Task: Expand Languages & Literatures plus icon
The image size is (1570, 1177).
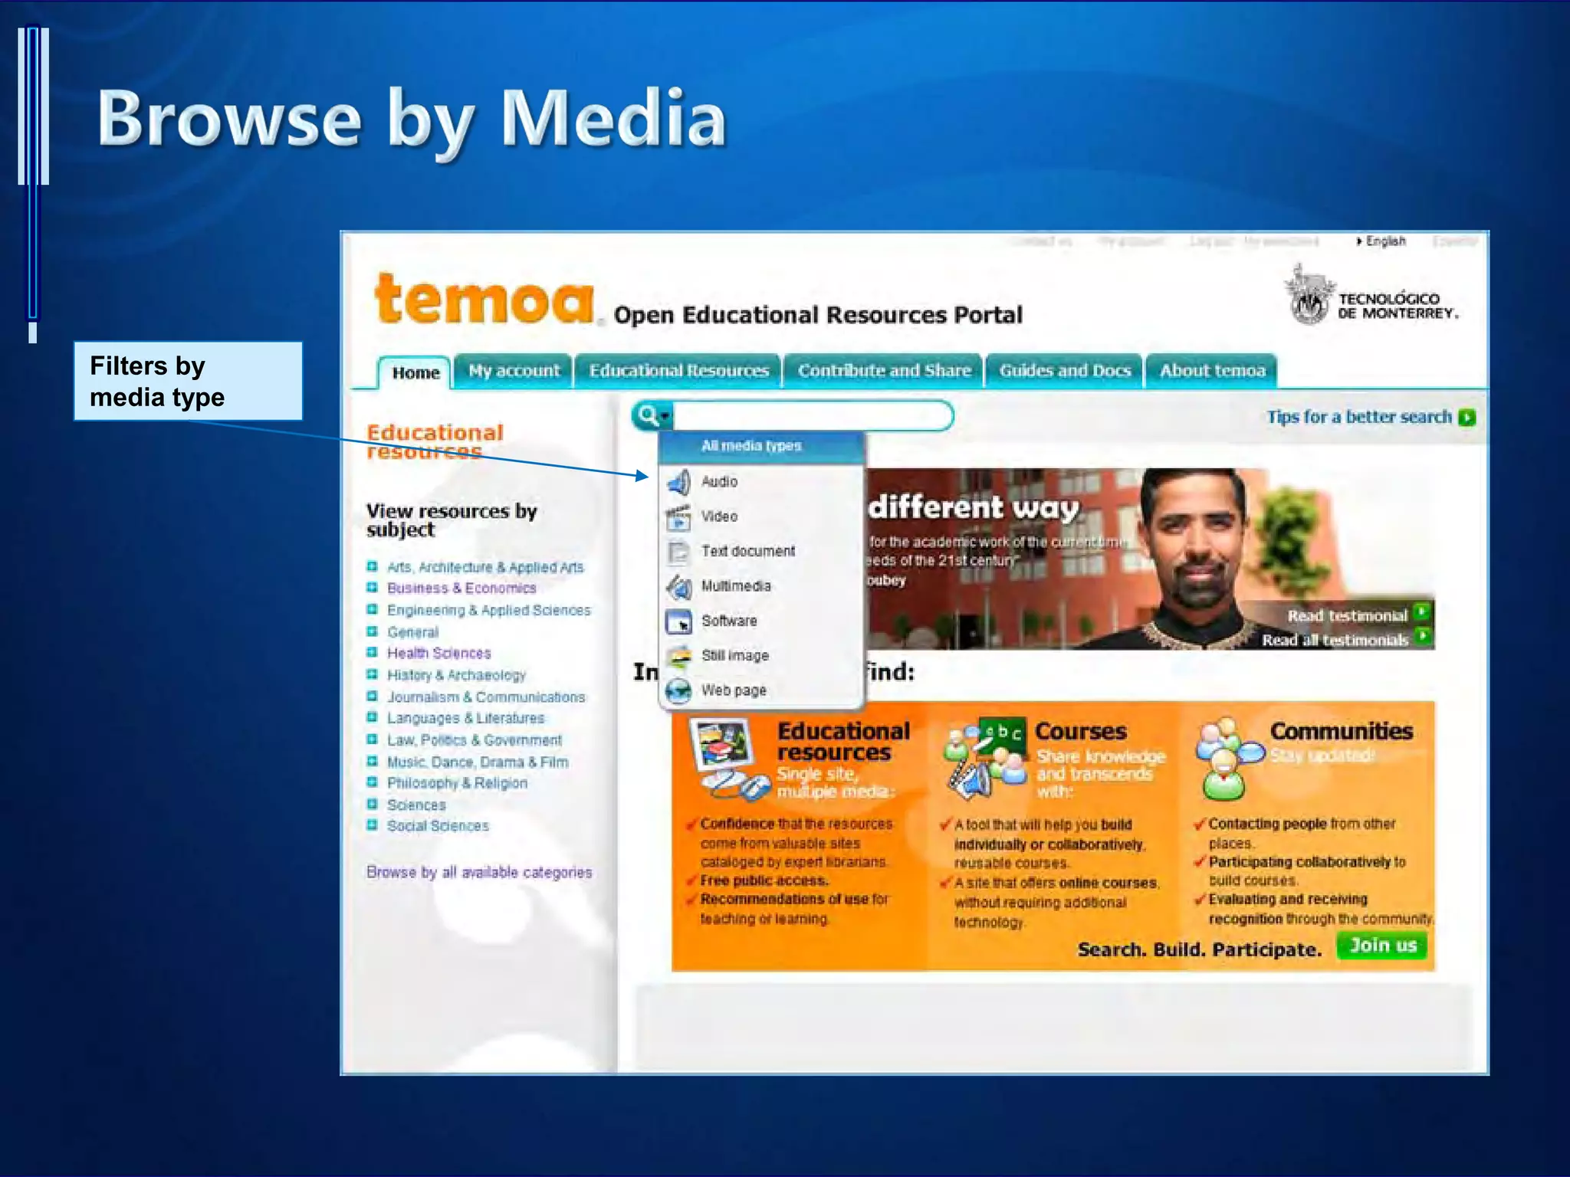Action: [372, 718]
